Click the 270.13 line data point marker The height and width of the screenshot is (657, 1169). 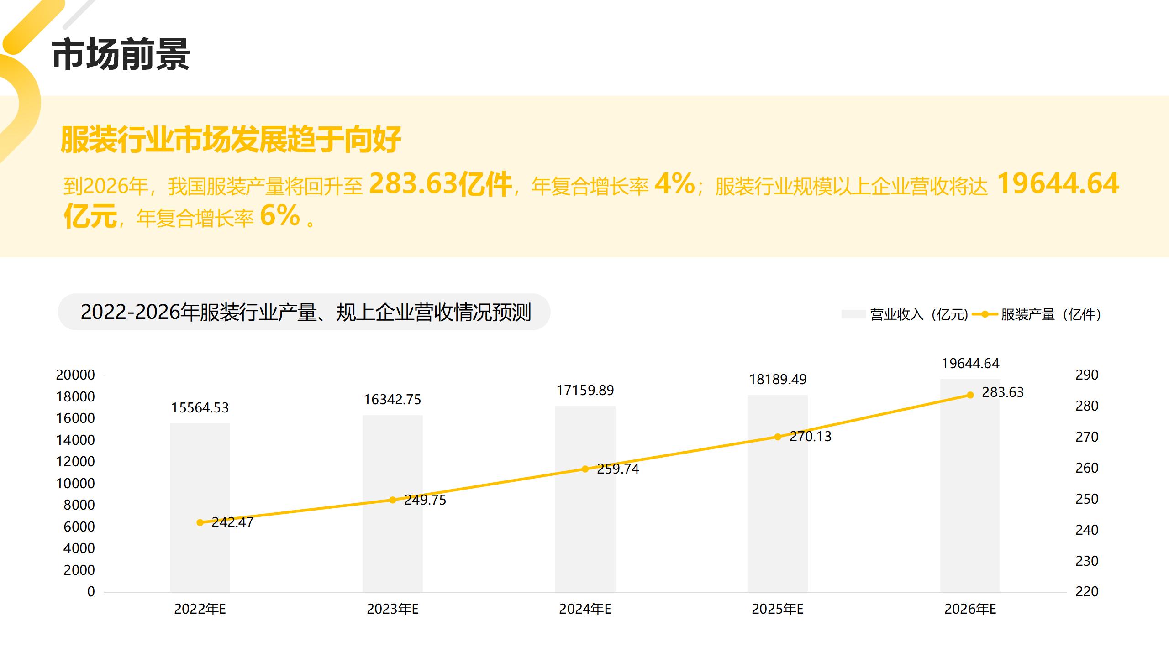pos(778,437)
